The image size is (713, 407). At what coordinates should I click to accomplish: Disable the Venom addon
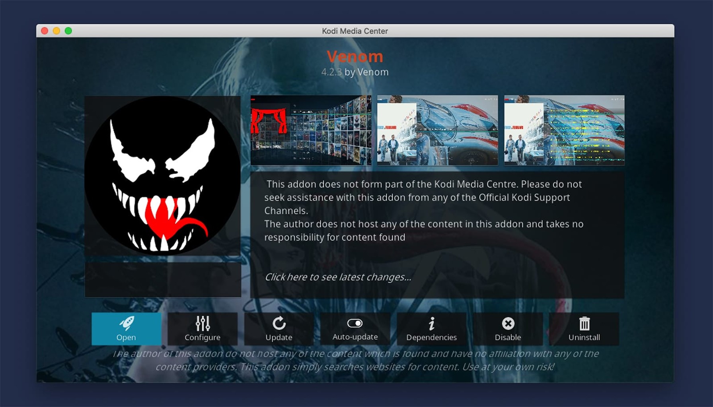[x=508, y=329]
